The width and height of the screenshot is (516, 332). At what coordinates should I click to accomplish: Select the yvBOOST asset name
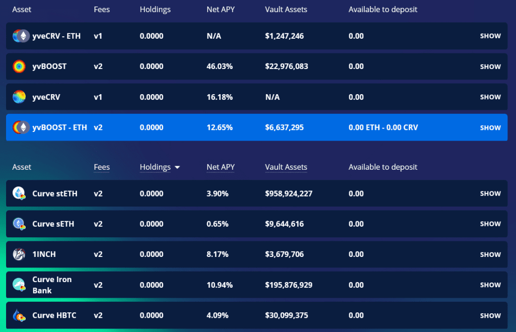click(x=49, y=67)
